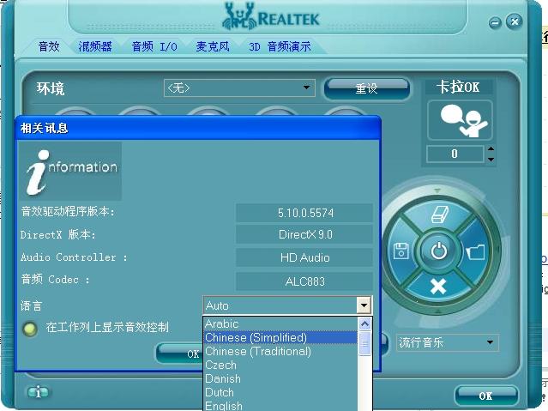Click the large Information logo in dialog

[x=70, y=171]
